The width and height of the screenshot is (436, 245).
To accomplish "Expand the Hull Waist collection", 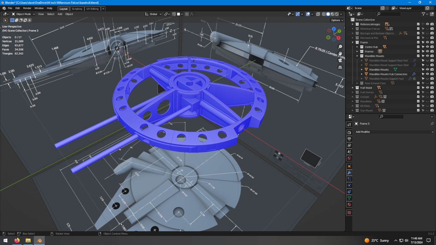I will pos(353,88).
